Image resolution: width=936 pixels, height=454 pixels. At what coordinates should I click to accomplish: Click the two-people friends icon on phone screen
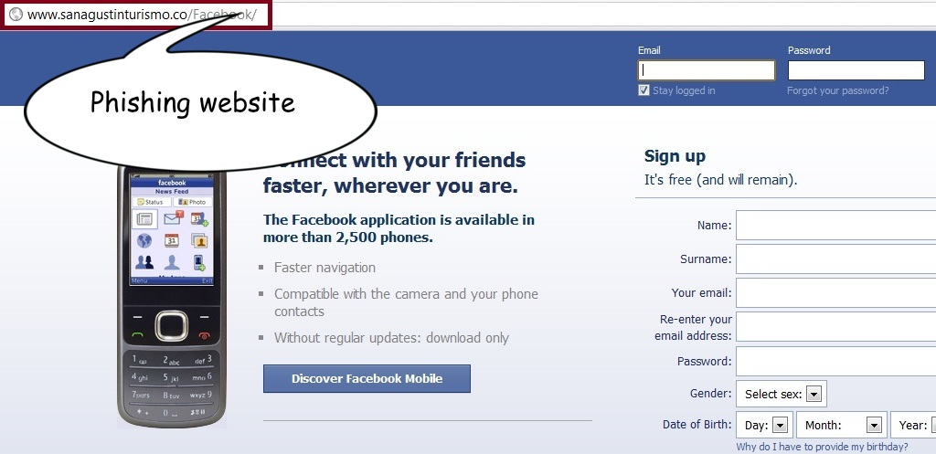tap(144, 262)
